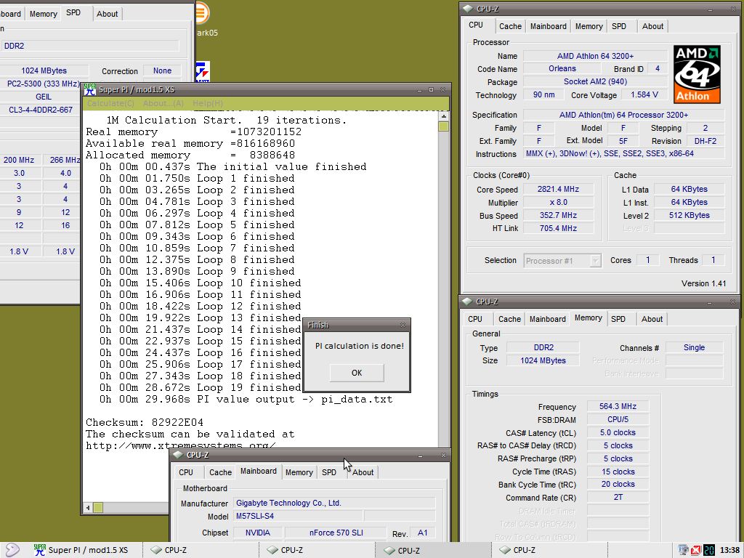Click the Super PI horizontal scrollbar left arrow
This screenshot has width=744, height=558.
click(88, 508)
